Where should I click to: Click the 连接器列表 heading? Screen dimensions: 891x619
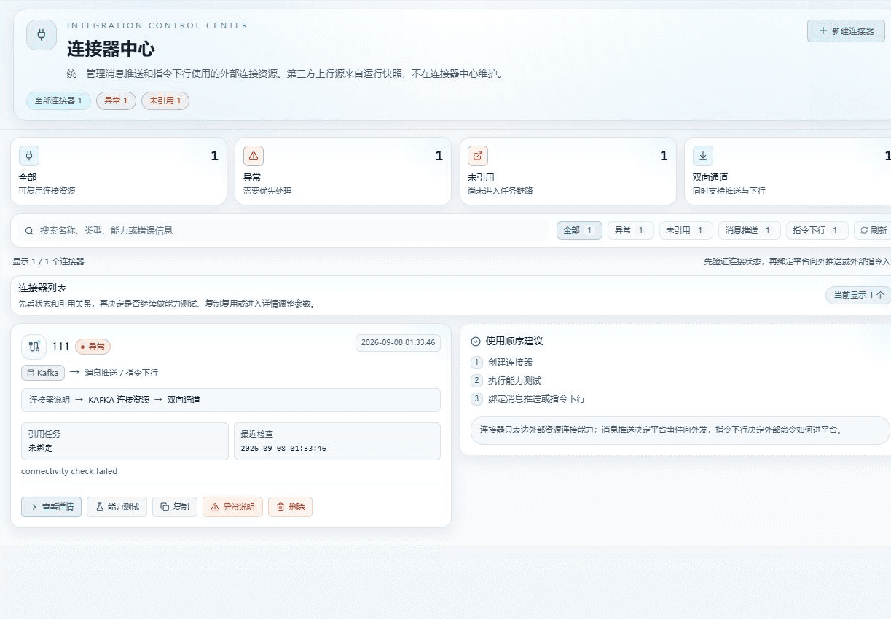[x=42, y=288]
